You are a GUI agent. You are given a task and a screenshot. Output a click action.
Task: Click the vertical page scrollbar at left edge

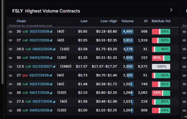[x=2, y=42]
